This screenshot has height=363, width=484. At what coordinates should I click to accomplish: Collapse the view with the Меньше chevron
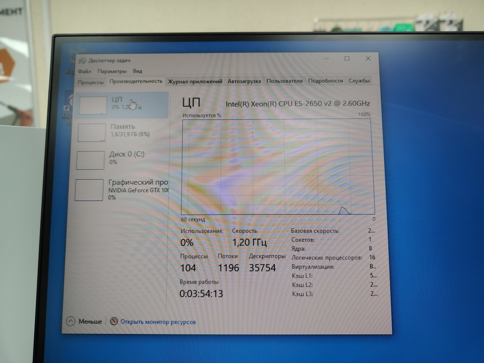(x=71, y=321)
